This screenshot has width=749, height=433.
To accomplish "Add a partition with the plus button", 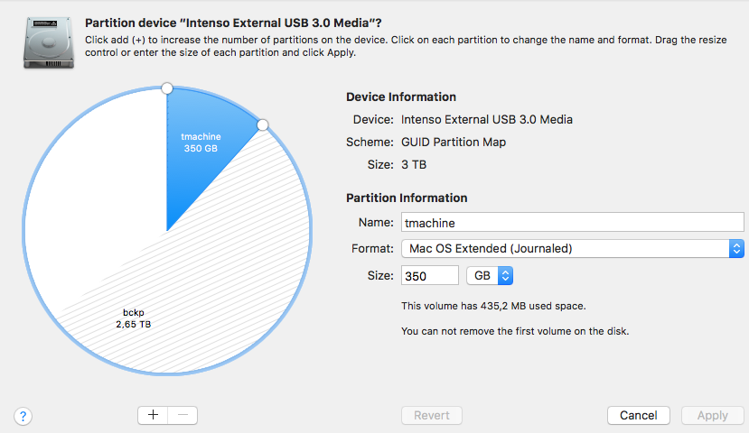I will (153, 415).
